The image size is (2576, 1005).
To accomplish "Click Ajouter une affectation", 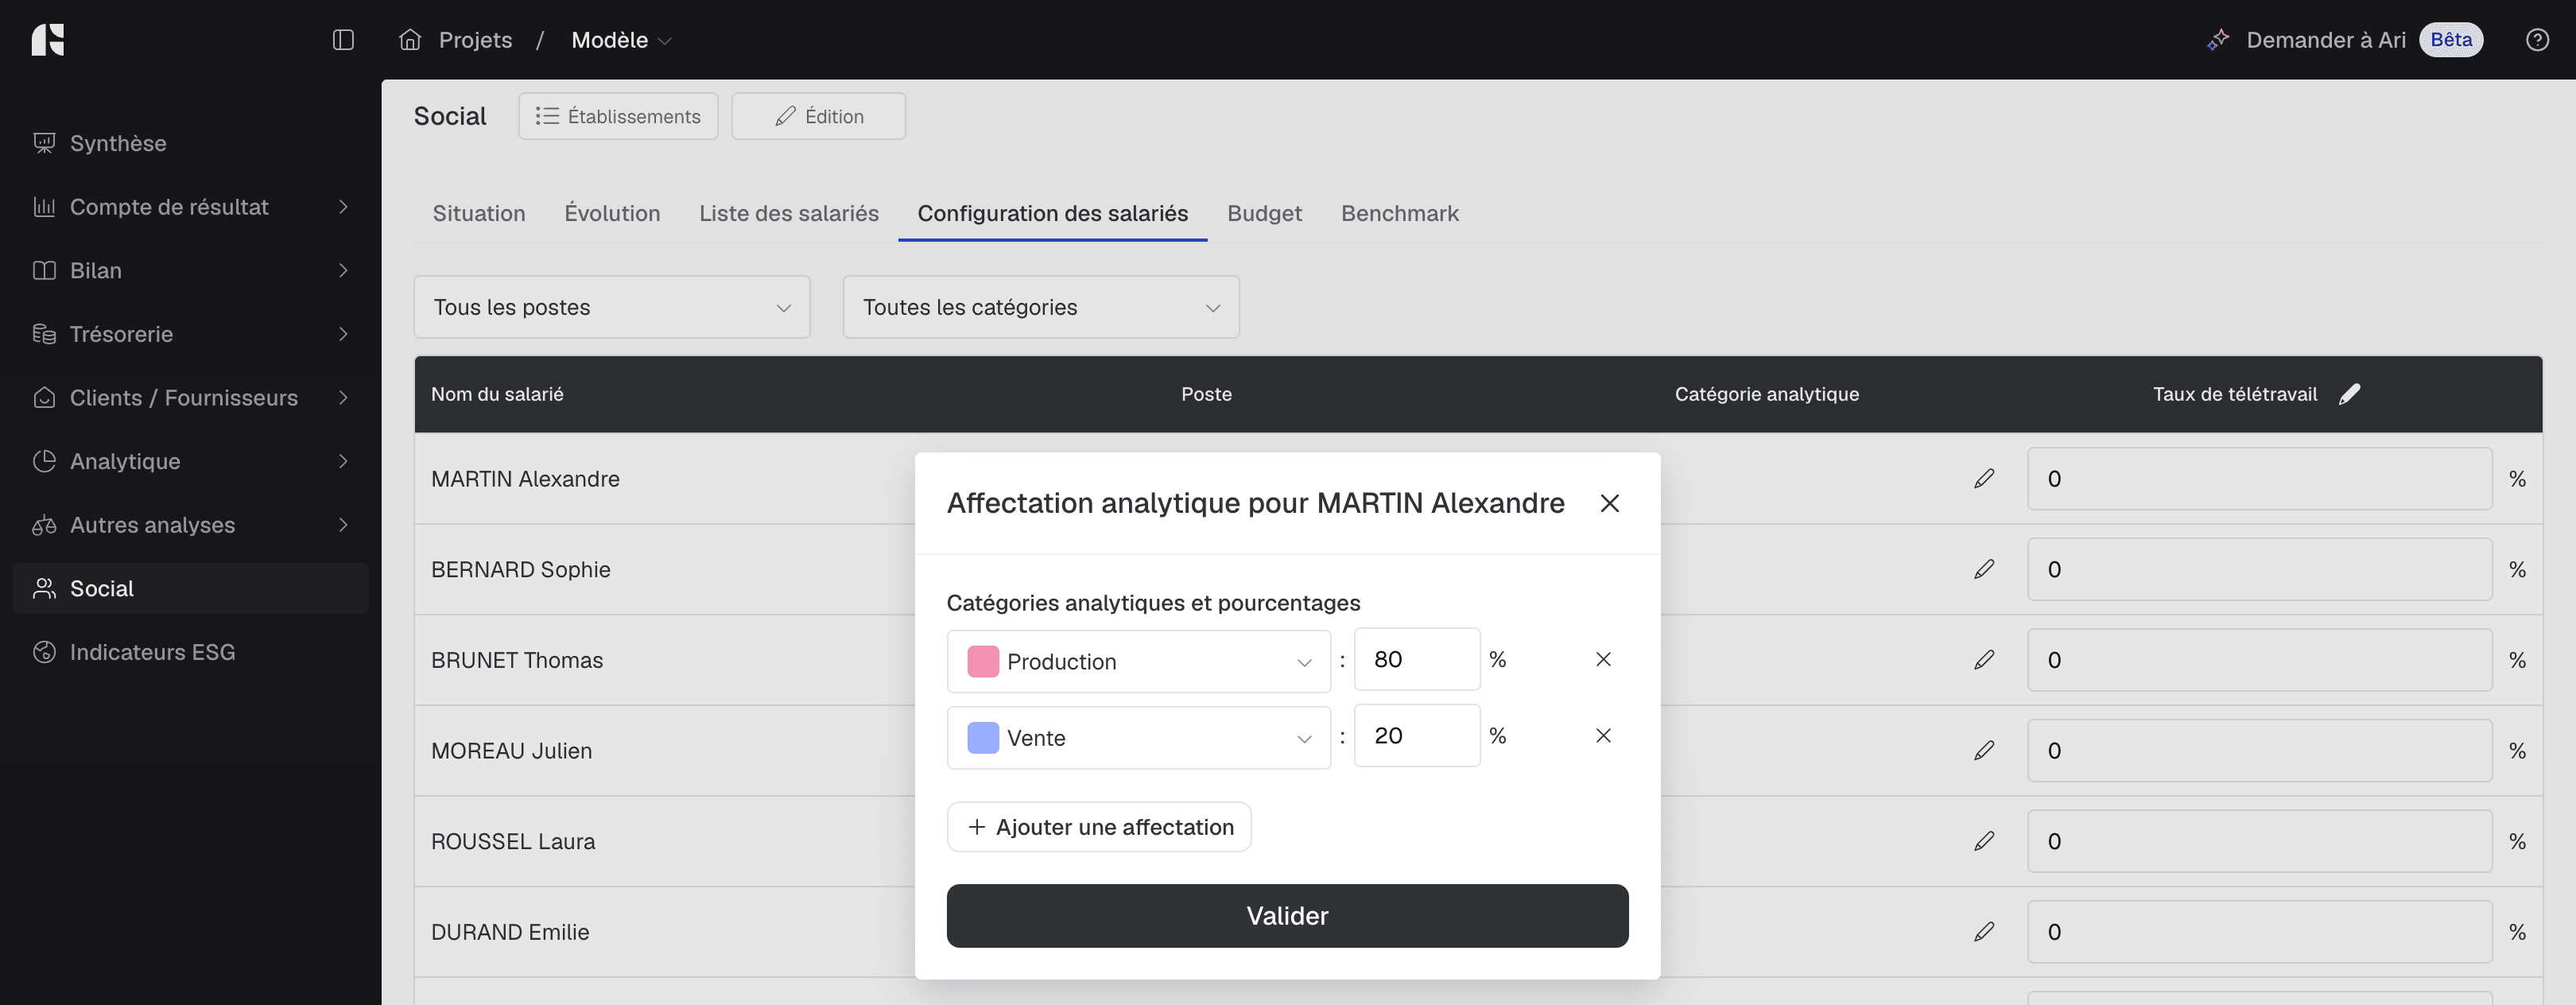I will (1099, 827).
